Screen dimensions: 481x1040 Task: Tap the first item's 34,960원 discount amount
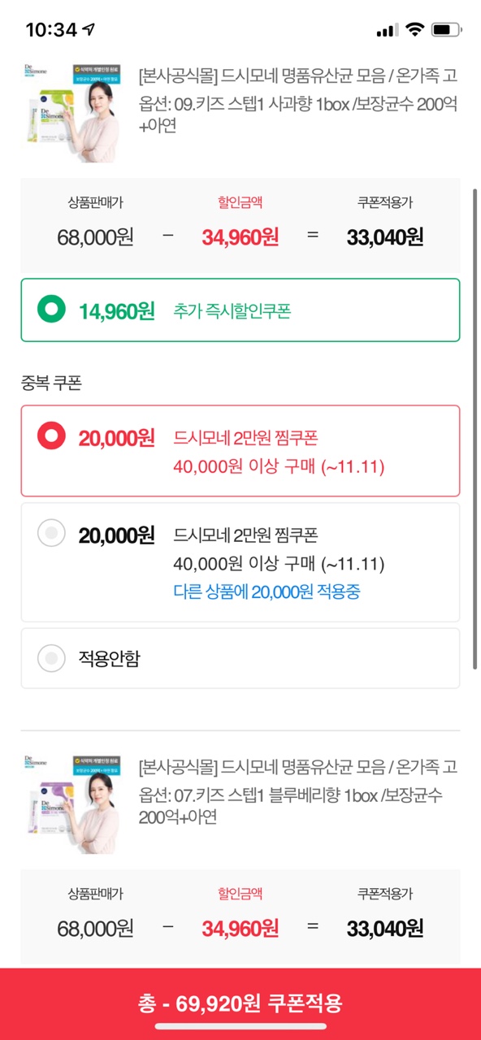240,237
